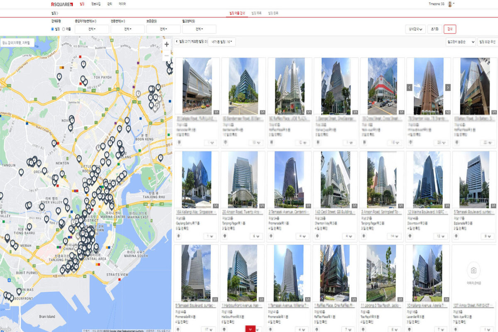Switch to 빌딩 등록 tab
498x332 pixels.
pyautogui.click(x=273, y=13)
